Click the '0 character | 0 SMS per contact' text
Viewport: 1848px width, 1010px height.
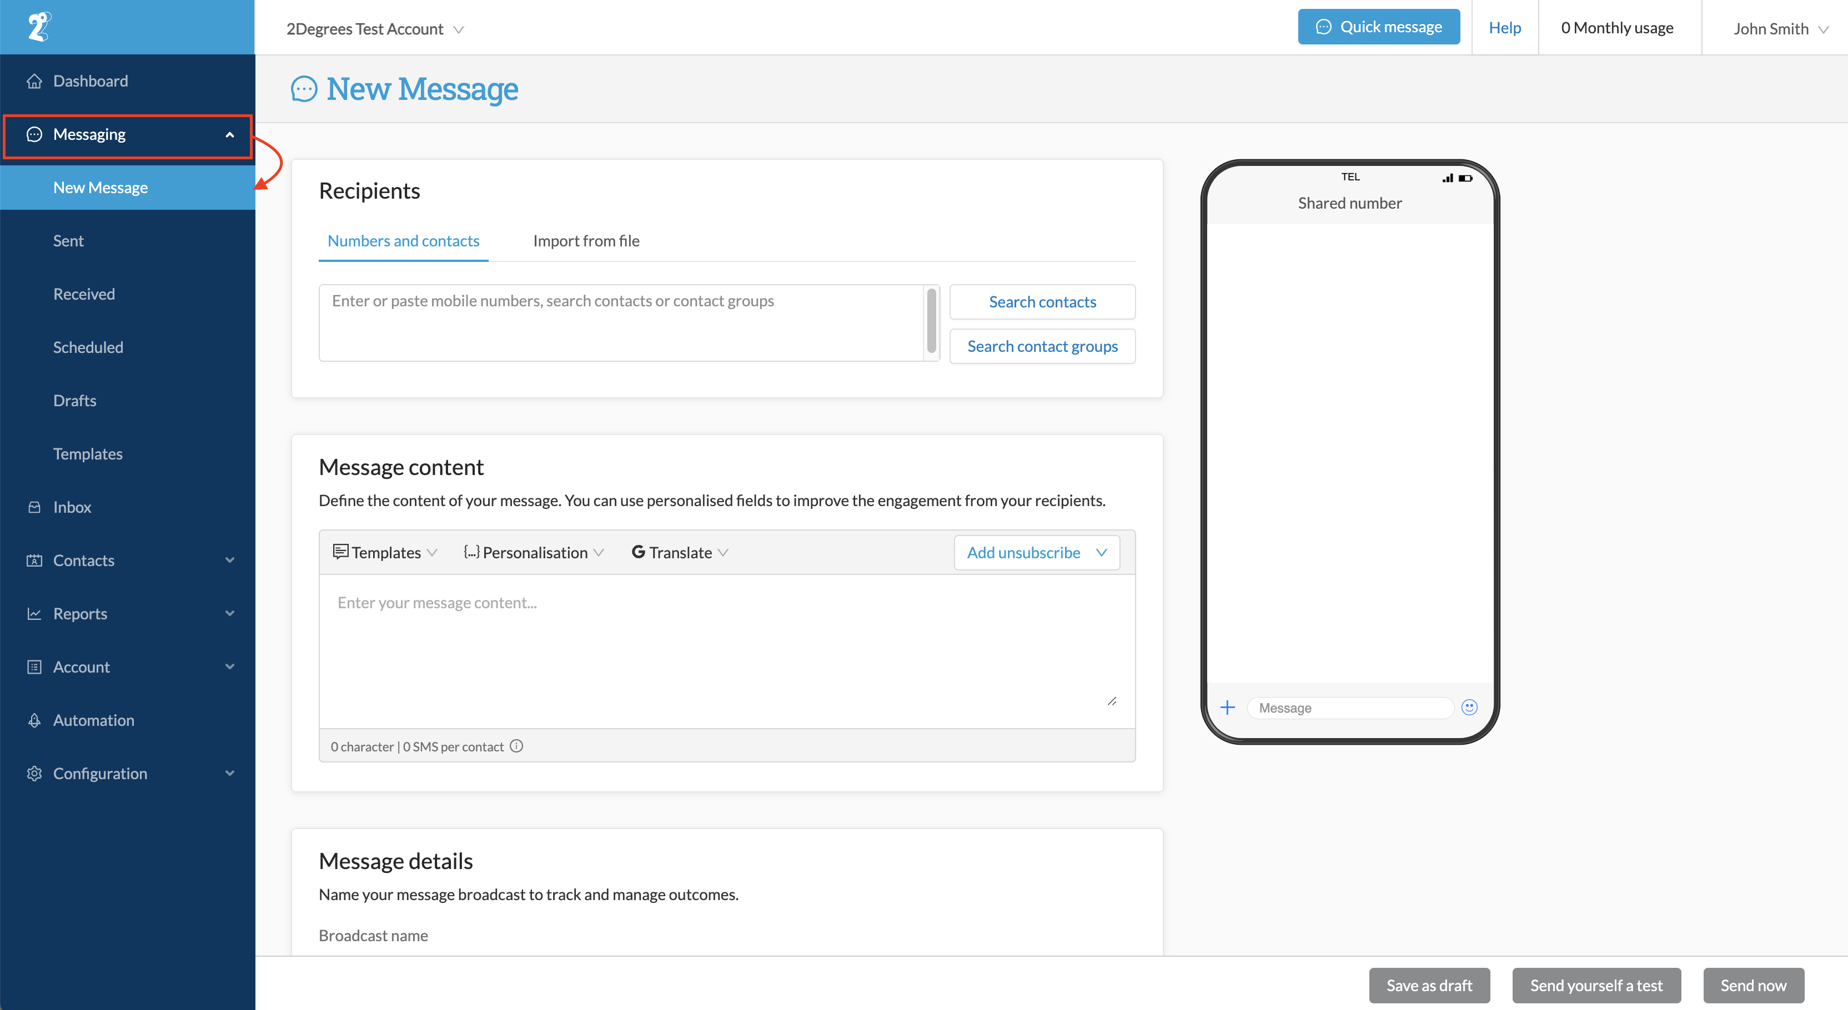[x=417, y=746]
